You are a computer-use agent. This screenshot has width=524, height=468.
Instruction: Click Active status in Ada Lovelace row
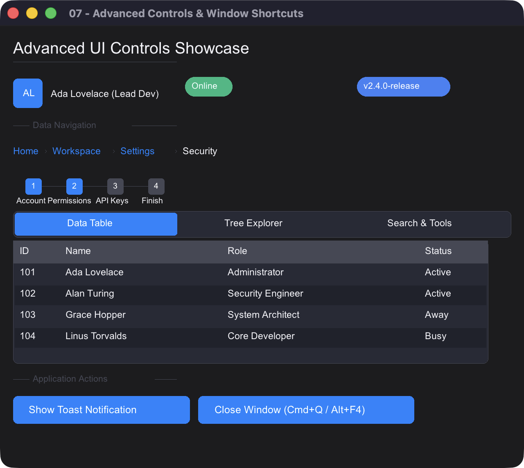(438, 272)
